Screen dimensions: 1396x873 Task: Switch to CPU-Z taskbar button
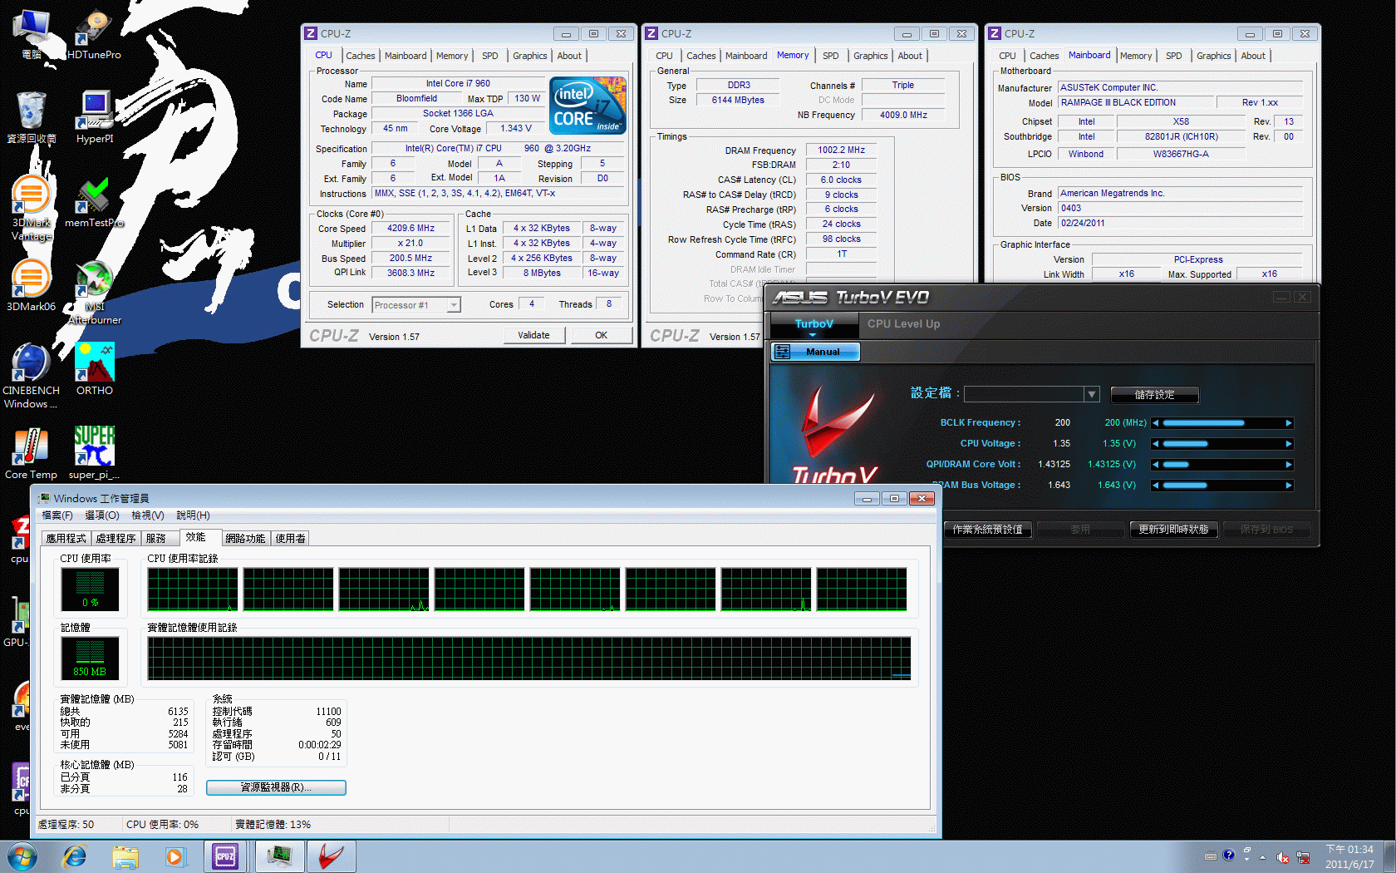225,856
